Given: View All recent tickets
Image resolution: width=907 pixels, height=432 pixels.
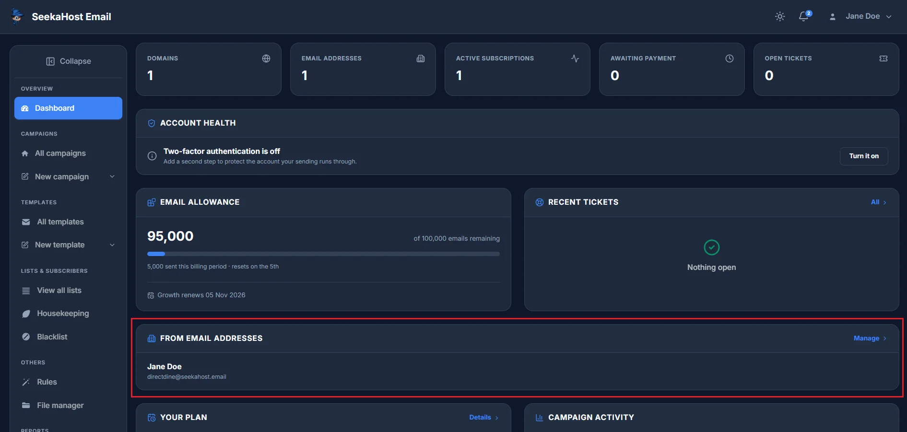Looking at the screenshot, I should (x=879, y=202).
